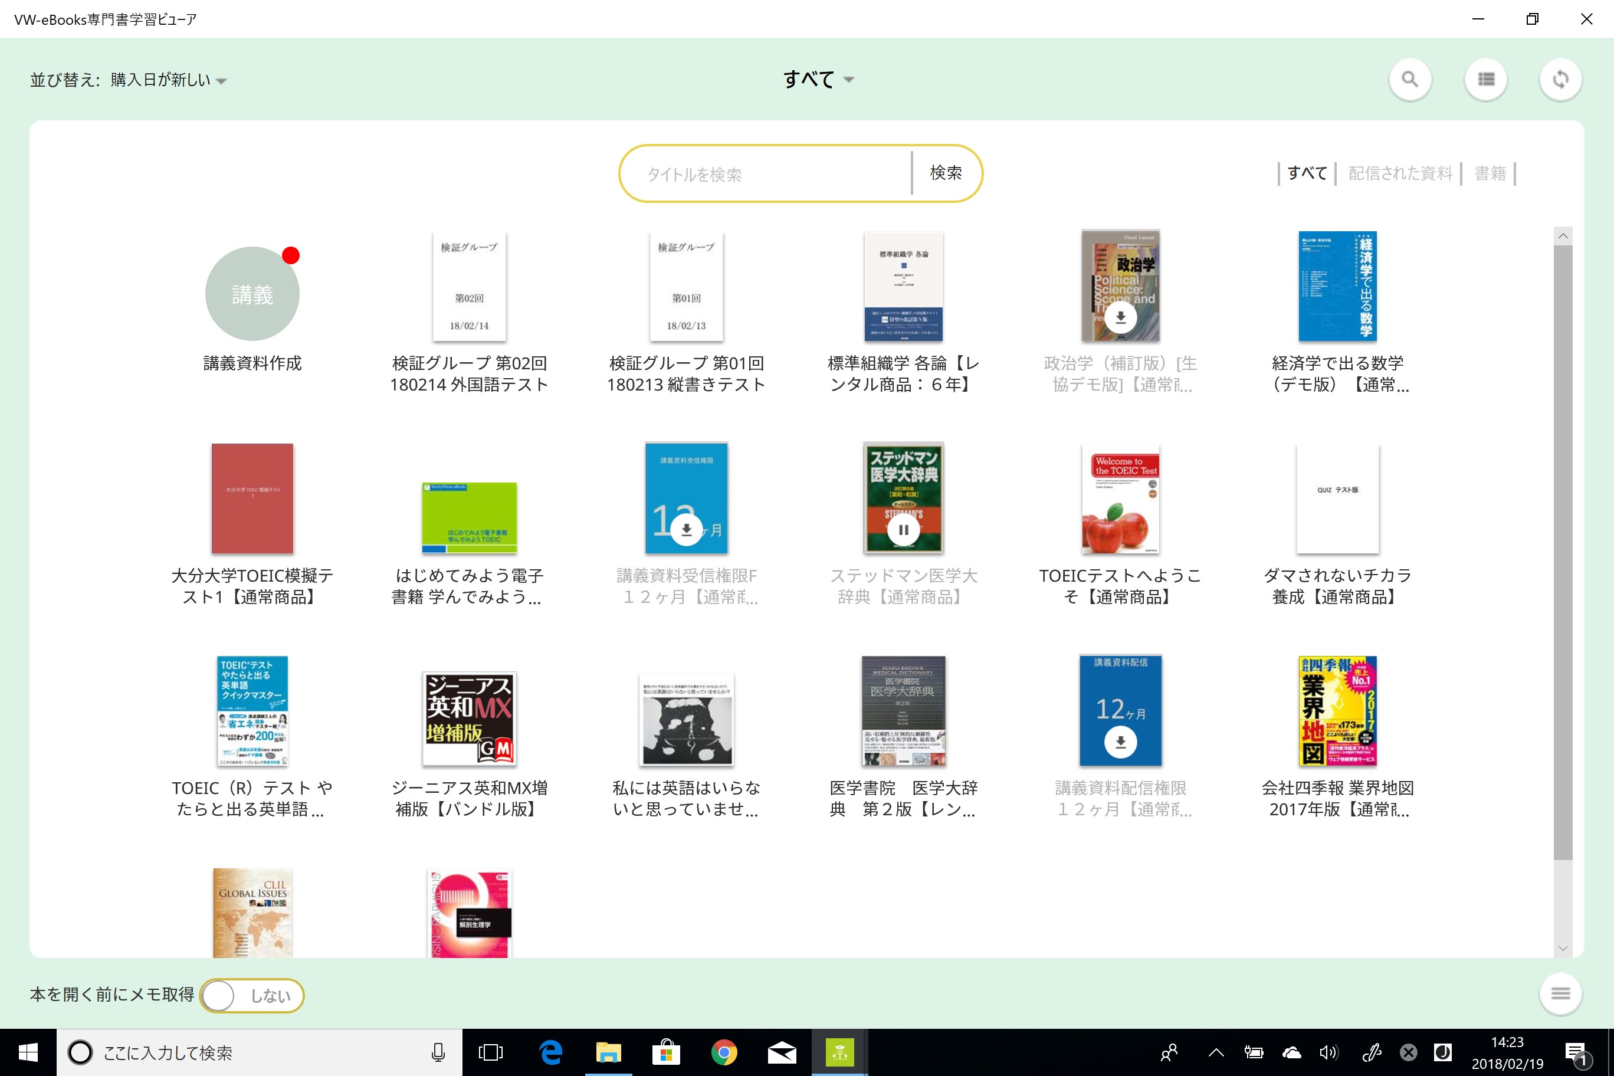Click the magnifier search icon button

tap(1409, 80)
